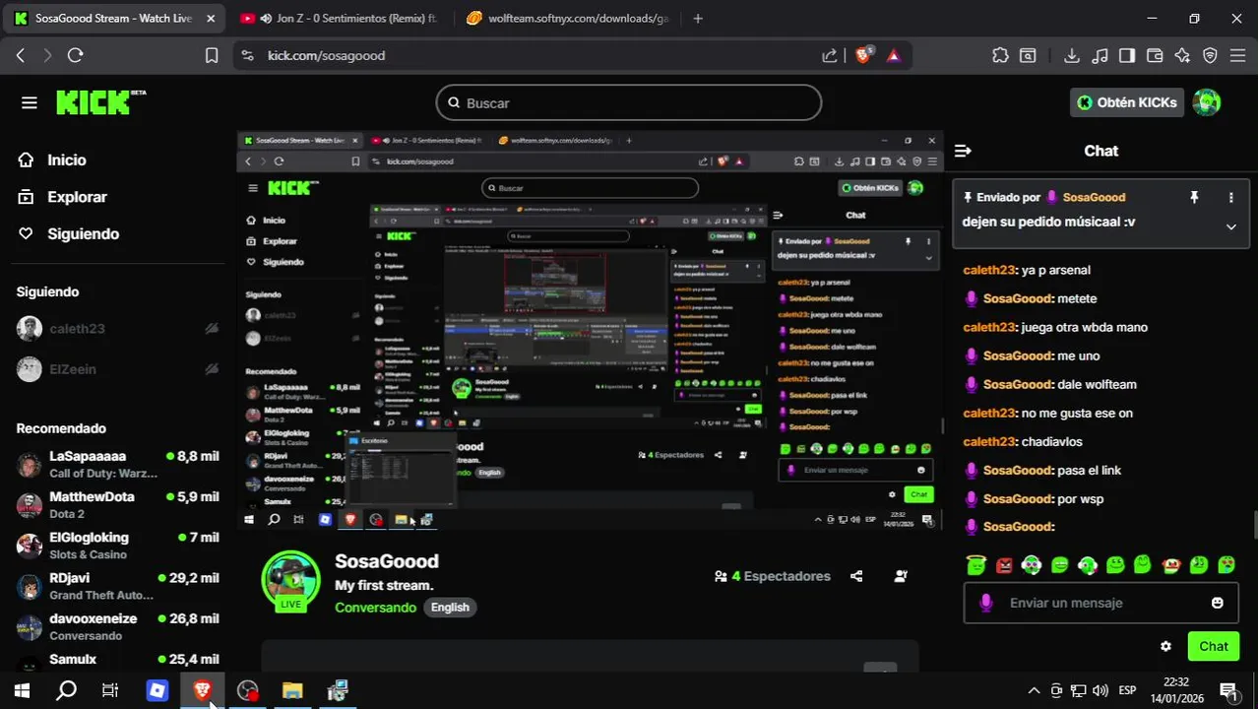The height and width of the screenshot is (709, 1258).
Task: Switch to Jon Z 0 Sentimientos tab
Action: 340,18
